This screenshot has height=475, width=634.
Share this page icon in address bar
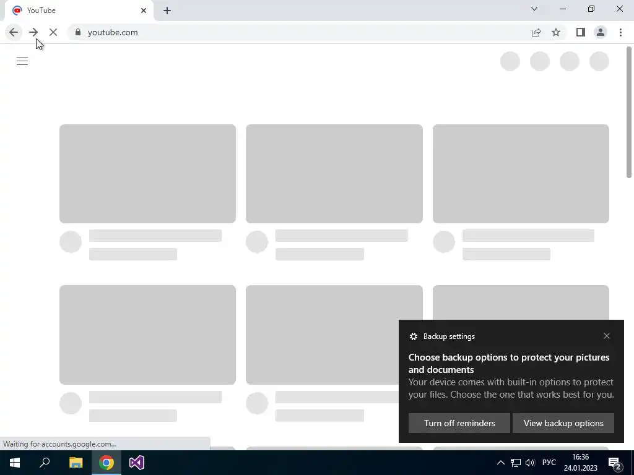click(x=536, y=32)
